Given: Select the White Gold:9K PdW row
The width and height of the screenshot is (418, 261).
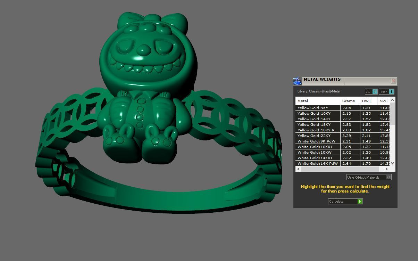Looking at the screenshot, I should tap(343, 141).
